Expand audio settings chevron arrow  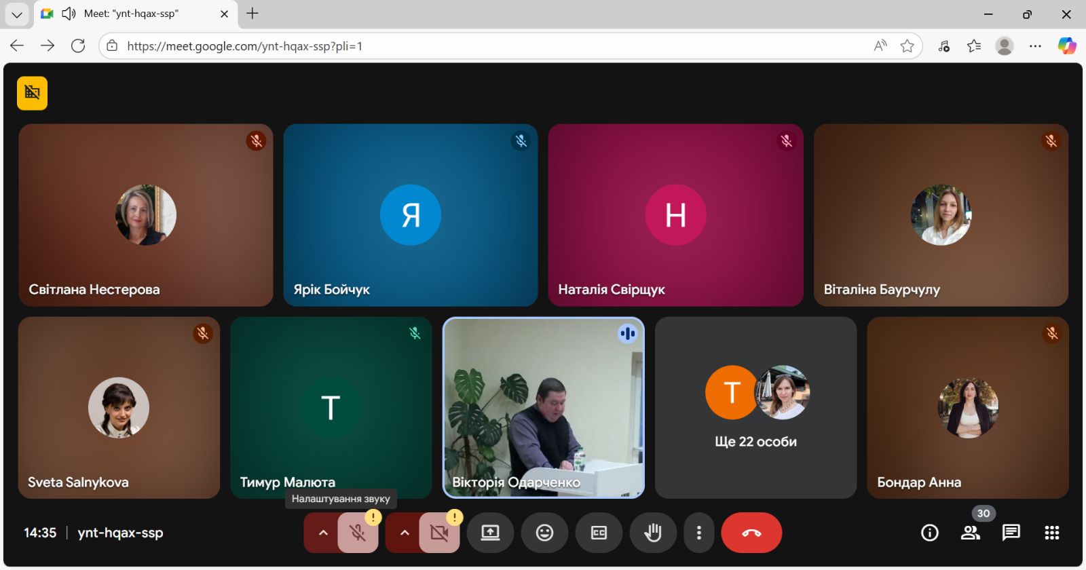323,533
